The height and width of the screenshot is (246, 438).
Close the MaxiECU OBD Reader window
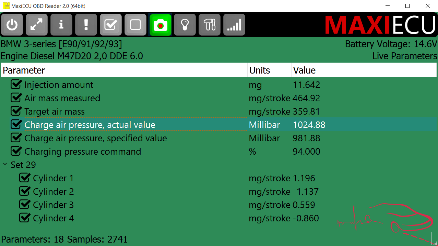click(427, 6)
